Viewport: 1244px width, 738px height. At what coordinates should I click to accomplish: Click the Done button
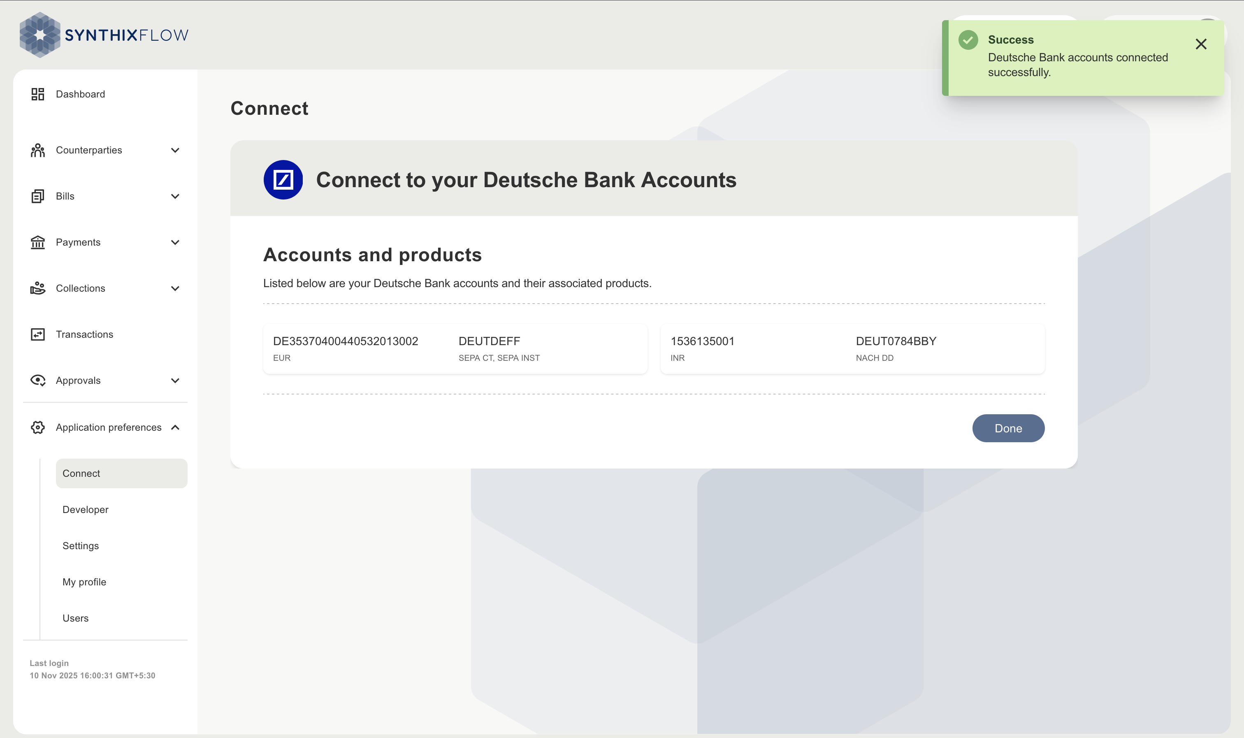(x=1008, y=428)
